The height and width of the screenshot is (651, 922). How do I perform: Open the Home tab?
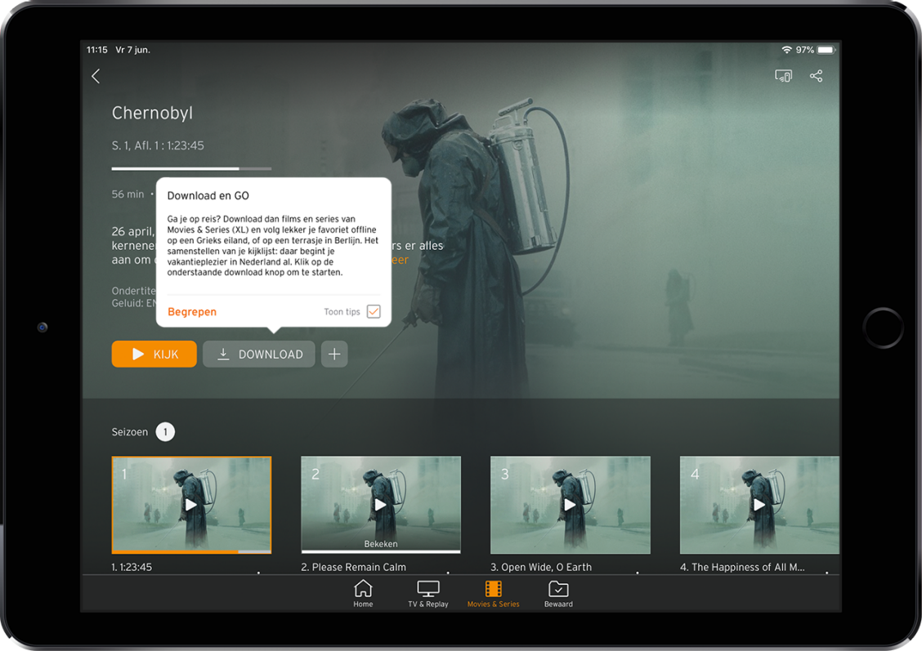pos(363,594)
